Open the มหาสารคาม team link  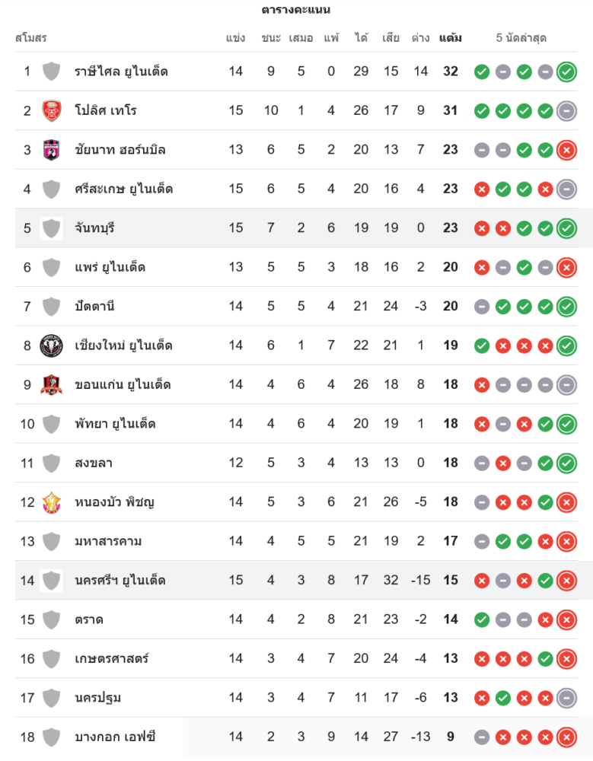tap(108, 541)
